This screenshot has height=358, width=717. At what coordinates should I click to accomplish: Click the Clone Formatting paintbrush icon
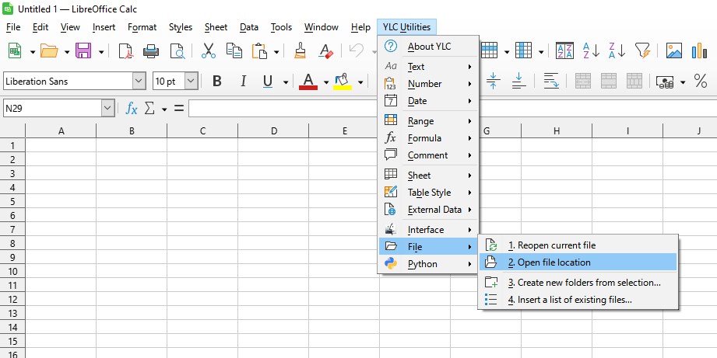pos(300,51)
